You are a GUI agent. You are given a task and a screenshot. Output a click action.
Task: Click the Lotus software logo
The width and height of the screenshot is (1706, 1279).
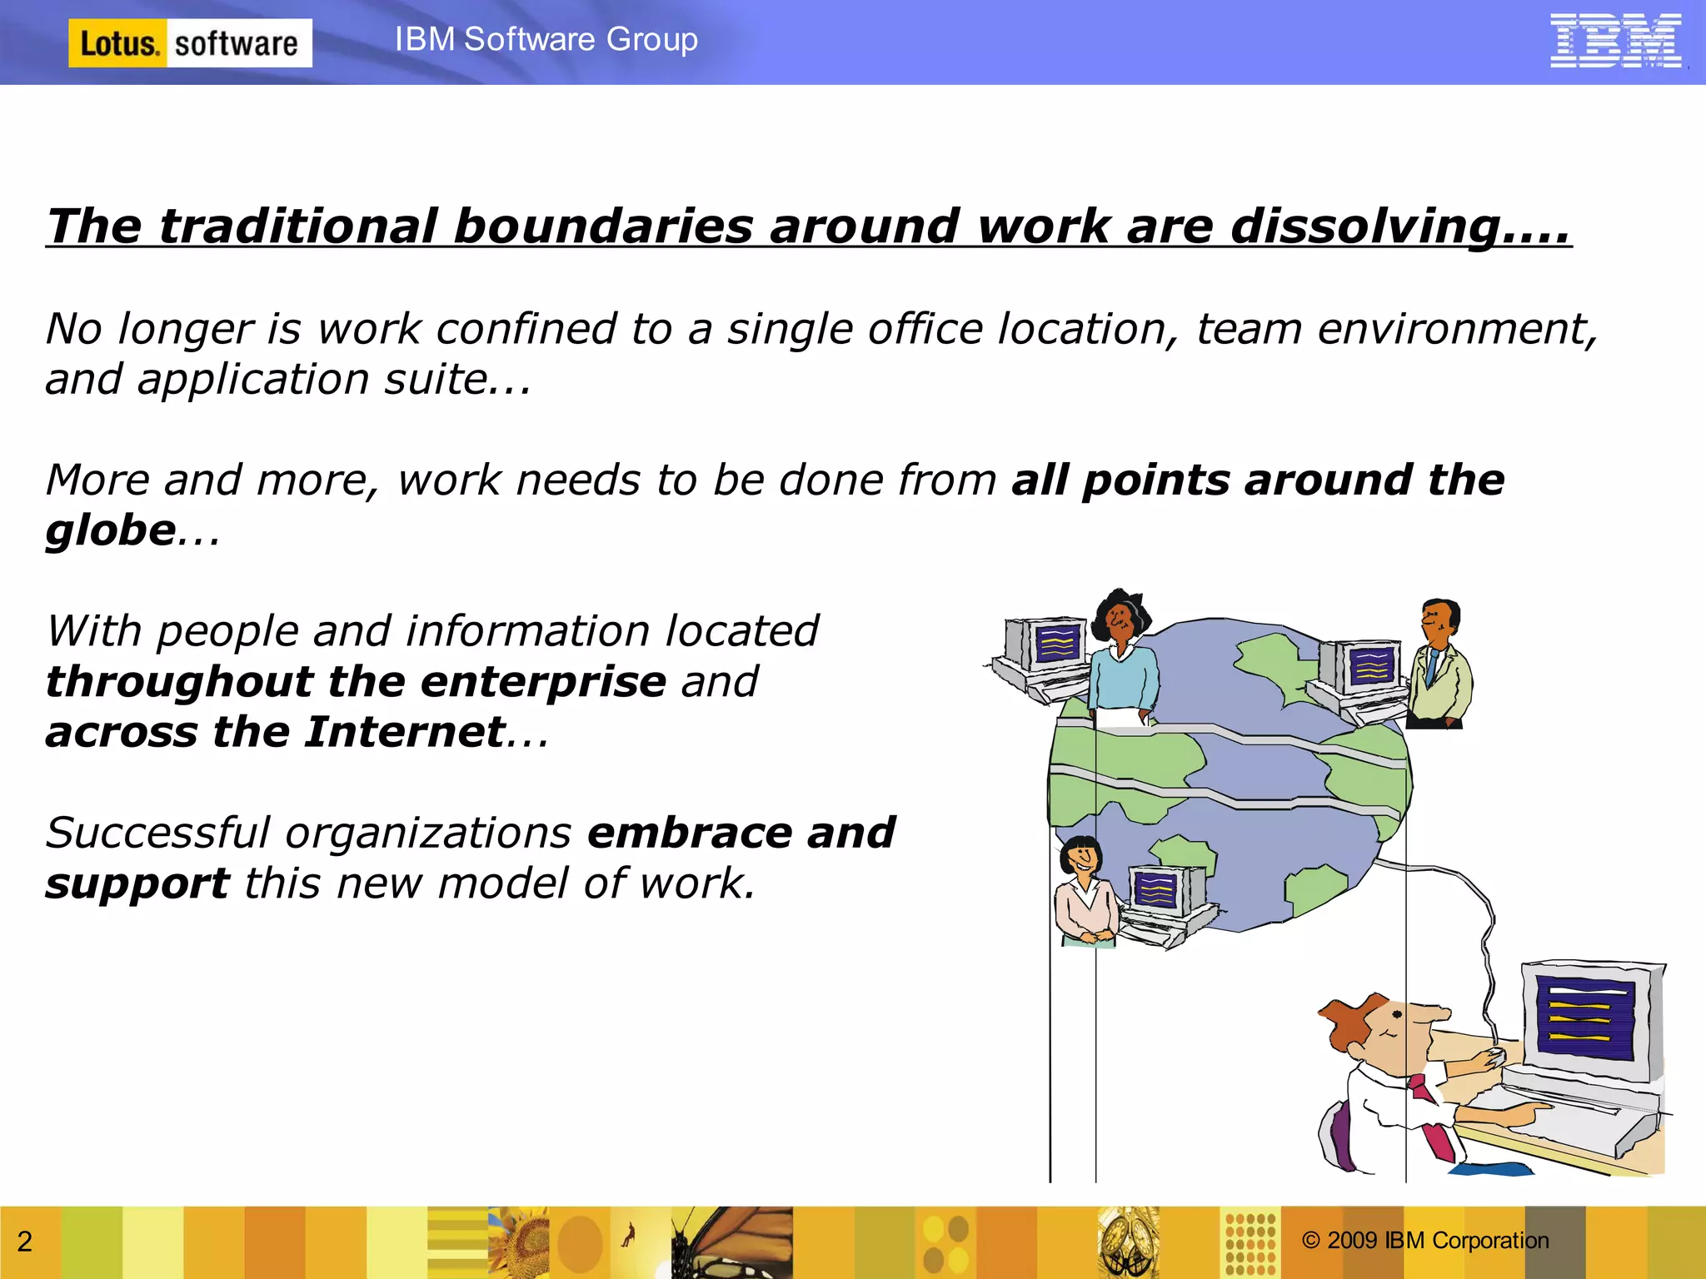pyautogui.click(x=190, y=42)
